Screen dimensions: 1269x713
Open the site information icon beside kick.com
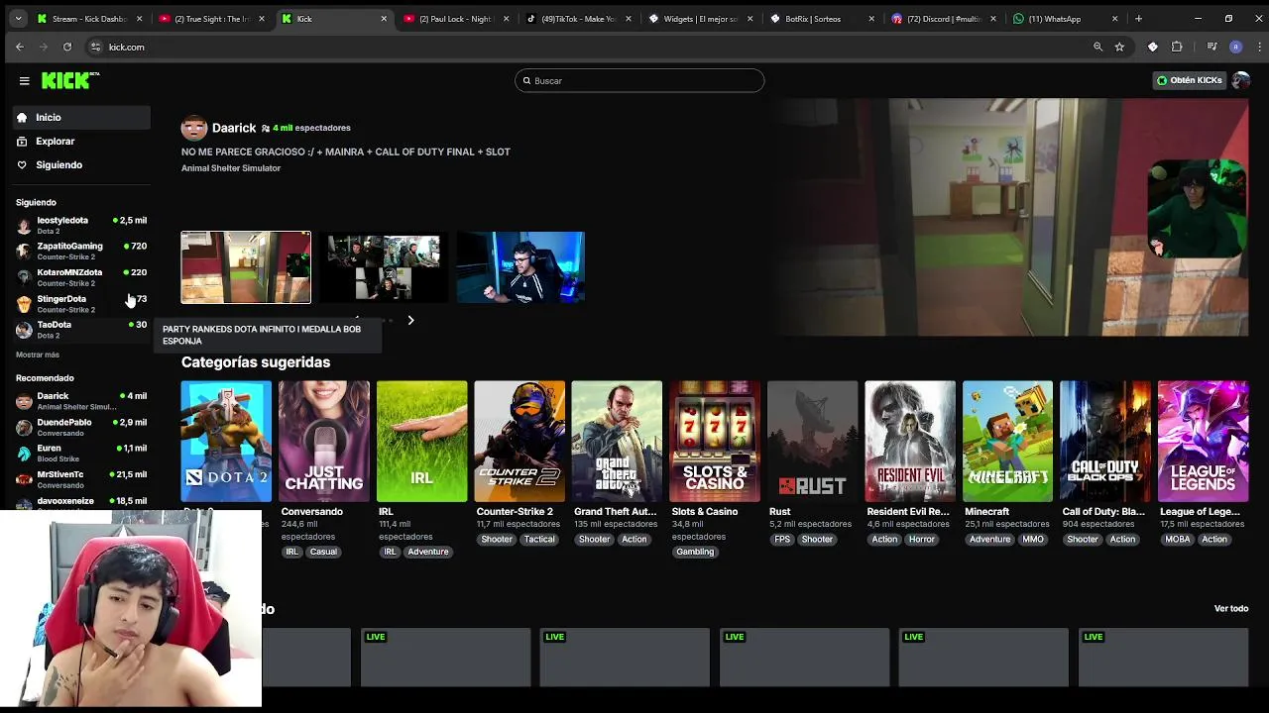tap(95, 47)
